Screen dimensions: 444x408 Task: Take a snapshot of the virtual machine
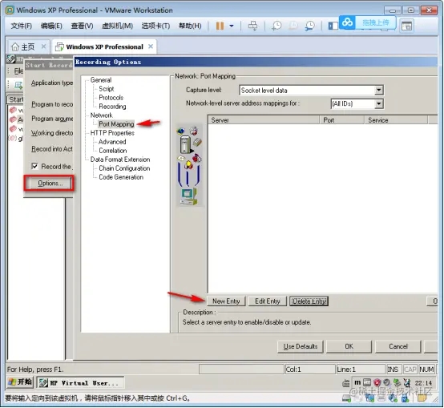276,26
